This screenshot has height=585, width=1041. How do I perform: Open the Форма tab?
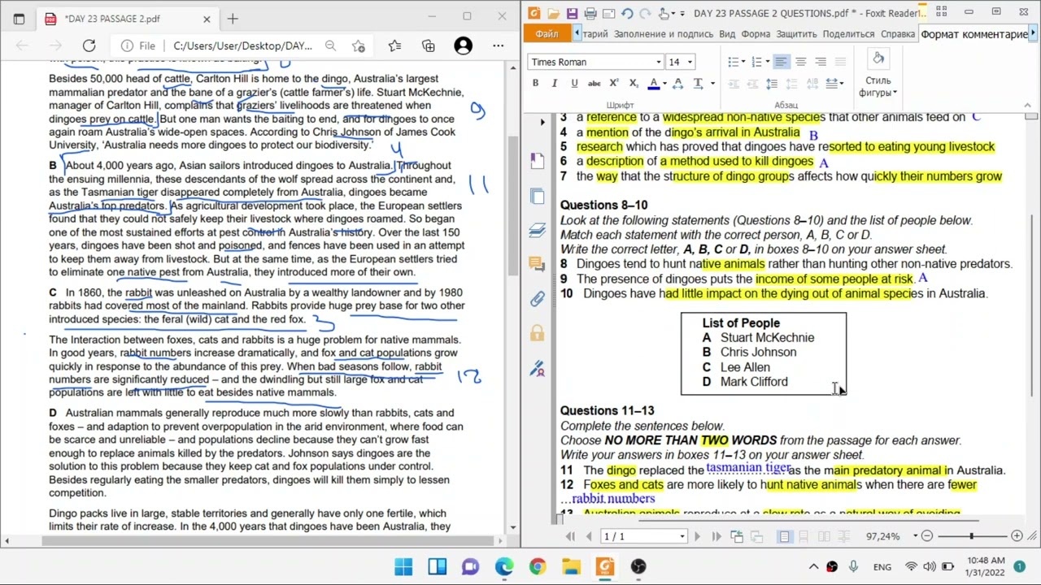756,33
